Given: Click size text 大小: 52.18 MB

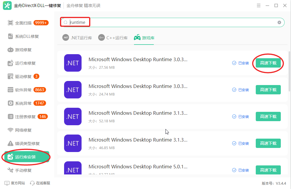Looking at the screenshot, I should (102, 121).
